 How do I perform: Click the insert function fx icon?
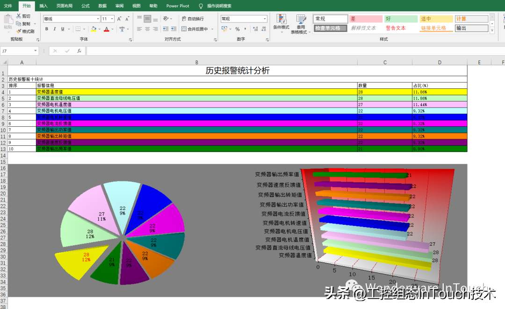79,51
